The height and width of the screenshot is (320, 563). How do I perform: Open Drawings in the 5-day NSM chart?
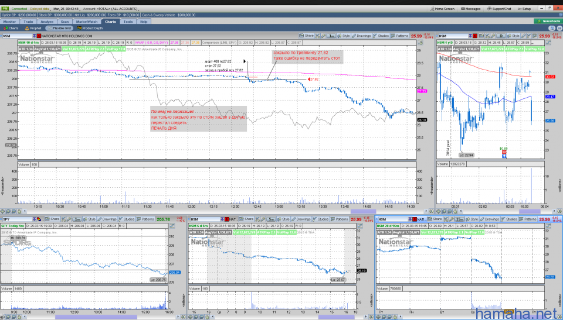click(301, 219)
